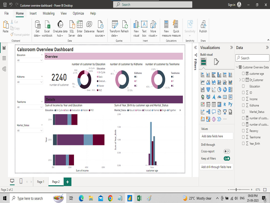Switch to Model view in left sidebar
Screen dimensions: 270x203
[4, 69]
